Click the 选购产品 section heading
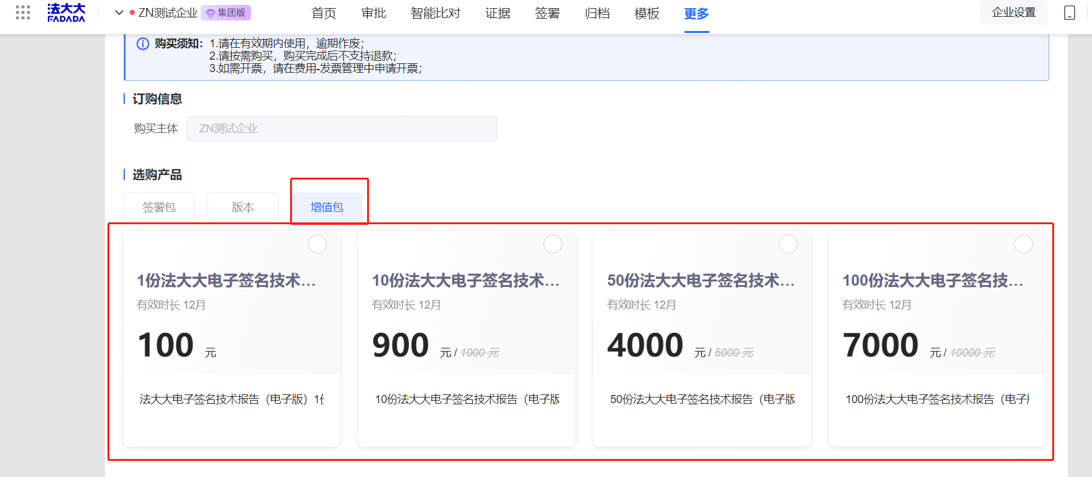 [157, 175]
